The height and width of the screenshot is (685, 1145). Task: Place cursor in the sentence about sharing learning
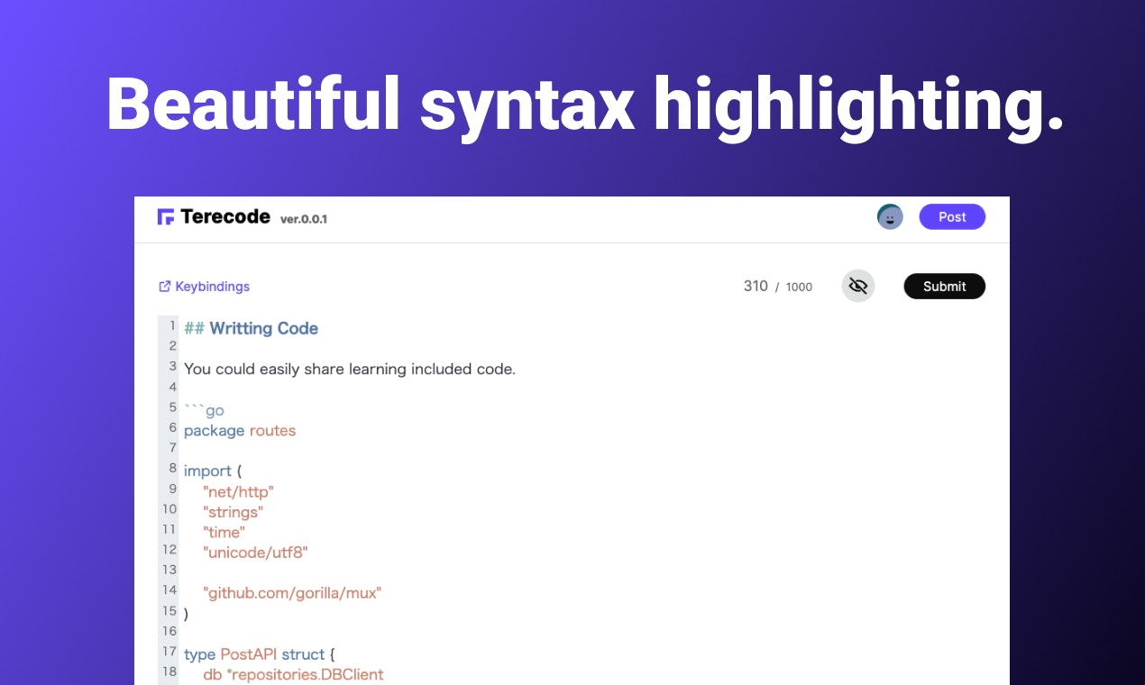[x=350, y=369]
